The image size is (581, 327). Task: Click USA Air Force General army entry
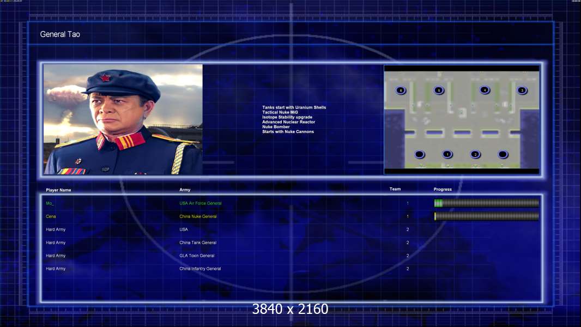[201, 203]
